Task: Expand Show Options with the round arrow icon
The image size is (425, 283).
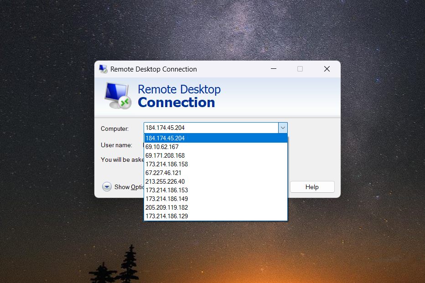Action: pyautogui.click(x=107, y=187)
